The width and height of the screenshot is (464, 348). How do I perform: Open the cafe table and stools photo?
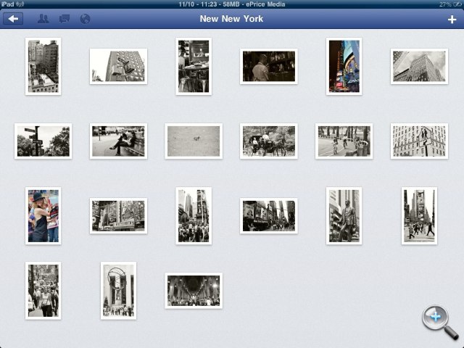pos(194,66)
